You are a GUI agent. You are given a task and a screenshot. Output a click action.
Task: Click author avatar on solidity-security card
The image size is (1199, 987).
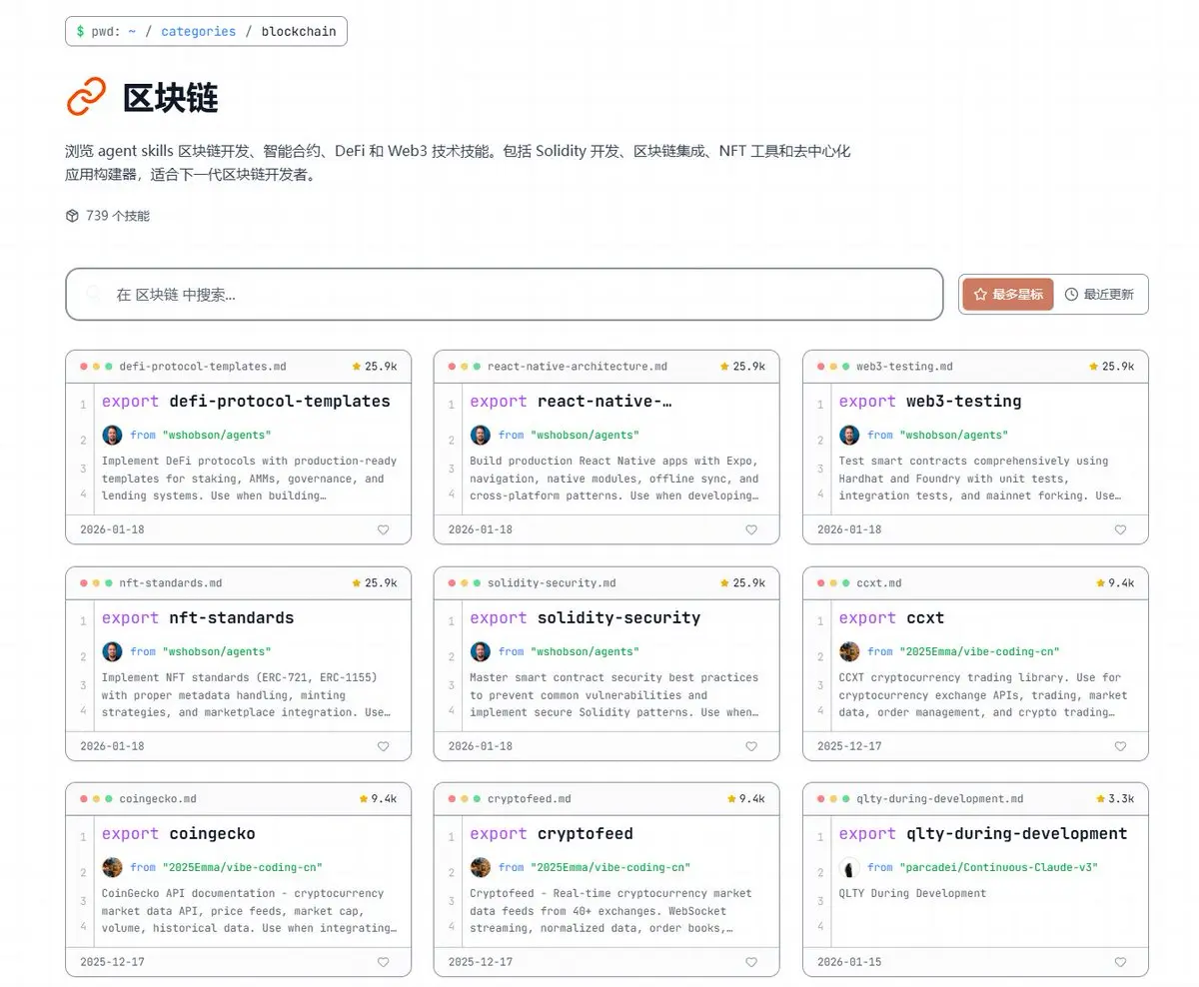coord(481,651)
